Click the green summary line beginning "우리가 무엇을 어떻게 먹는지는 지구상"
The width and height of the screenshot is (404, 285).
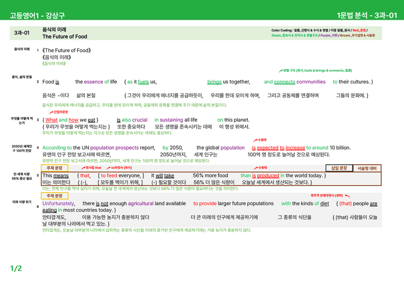click(107, 133)
